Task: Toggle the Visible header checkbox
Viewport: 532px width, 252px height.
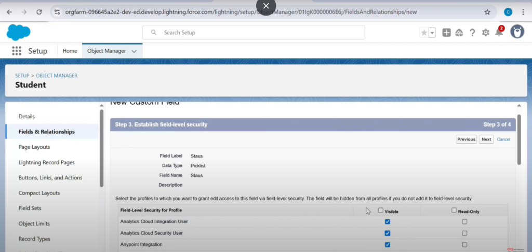Action: [381, 211]
